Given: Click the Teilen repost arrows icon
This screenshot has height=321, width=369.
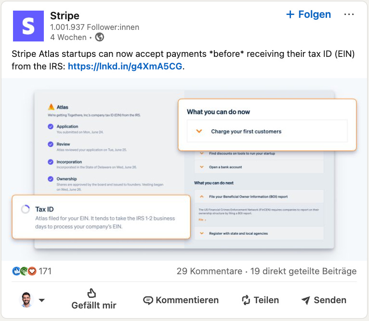Looking at the screenshot, I should tap(246, 300).
